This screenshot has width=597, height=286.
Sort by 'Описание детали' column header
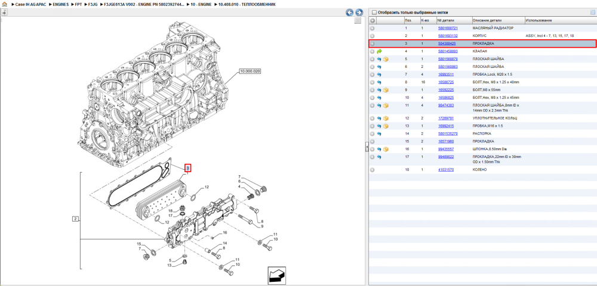point(498,20)
